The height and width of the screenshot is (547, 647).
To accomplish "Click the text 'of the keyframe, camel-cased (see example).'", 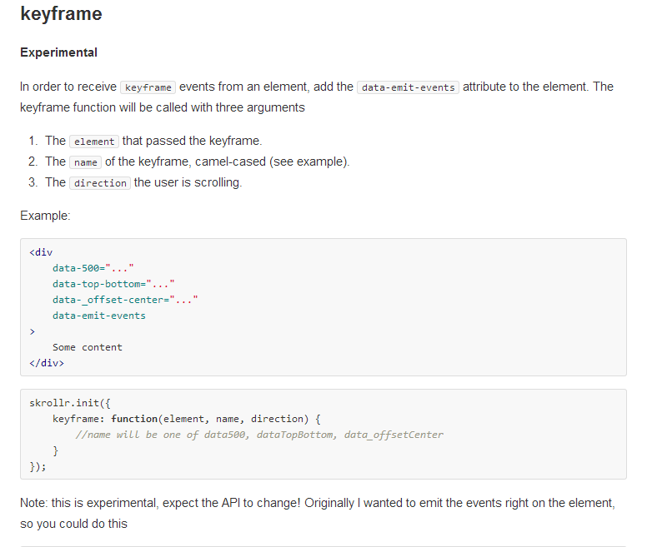I will (227, 162).
